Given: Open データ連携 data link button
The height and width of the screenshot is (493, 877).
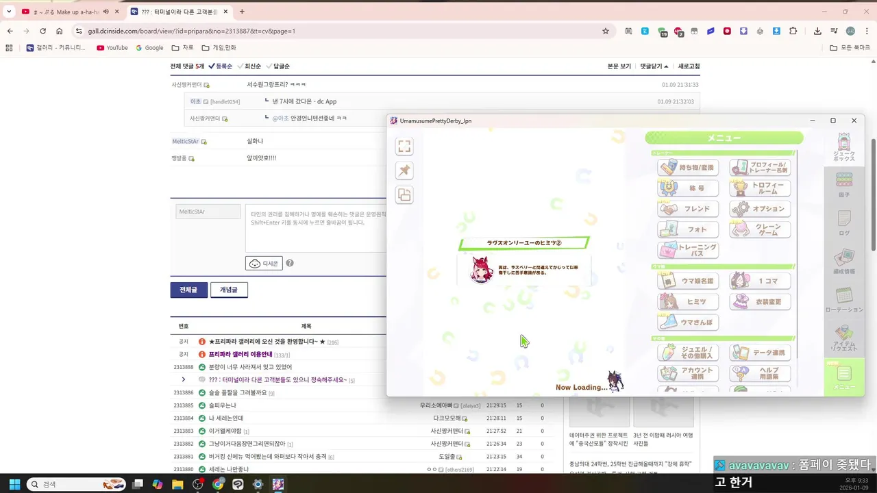Looking at the screenshot, I should click(x=761, y=353).
